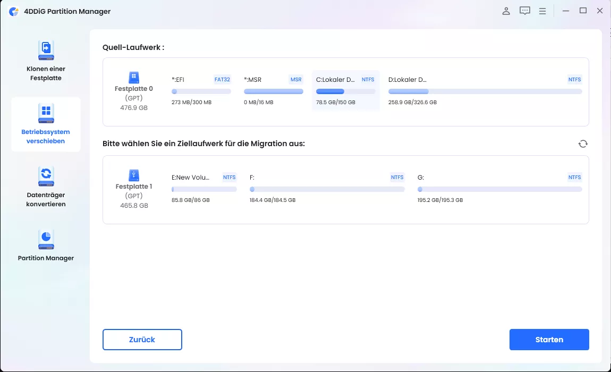Choose the F: partition
Image resolution: width=611 pixels, height=372 pixels.
(x=327, y=189)
